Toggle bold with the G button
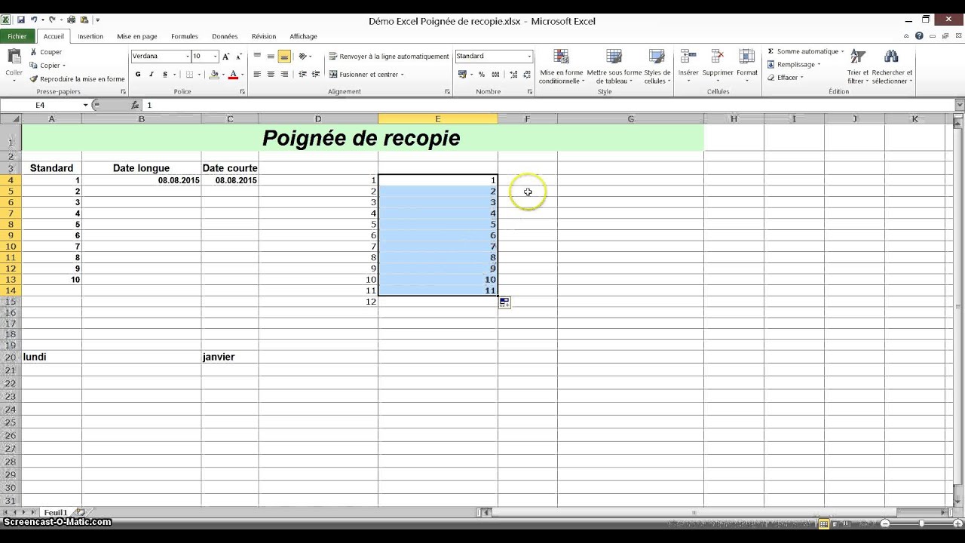 [x=138, y=75]
